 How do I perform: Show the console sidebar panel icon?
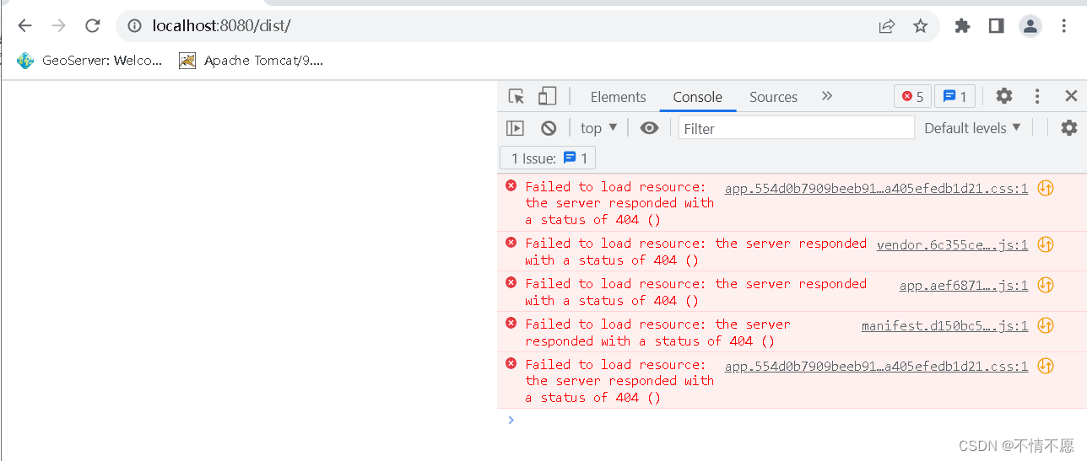click(515, 128)
